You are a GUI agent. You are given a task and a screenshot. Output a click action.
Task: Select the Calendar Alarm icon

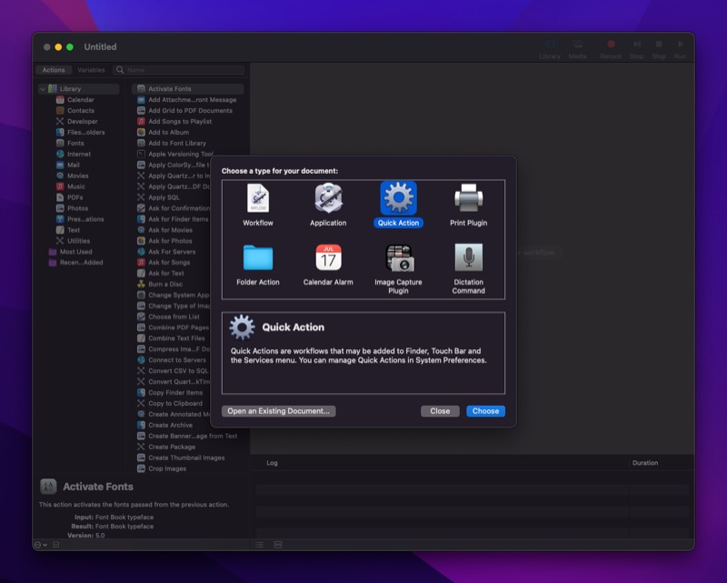click(328, 257)
